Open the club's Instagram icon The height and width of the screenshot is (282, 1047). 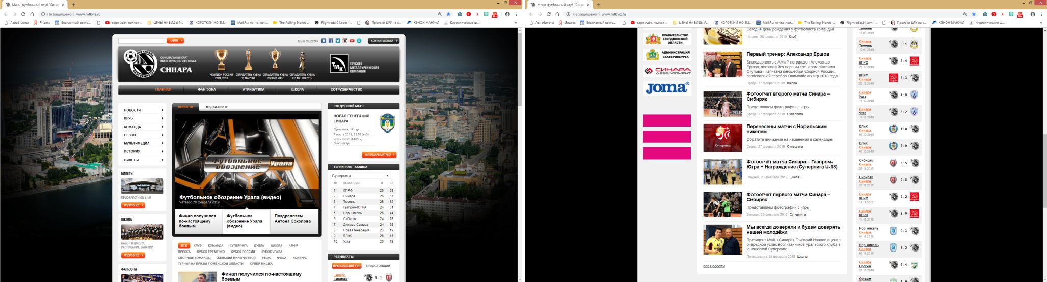pos(345,41)
